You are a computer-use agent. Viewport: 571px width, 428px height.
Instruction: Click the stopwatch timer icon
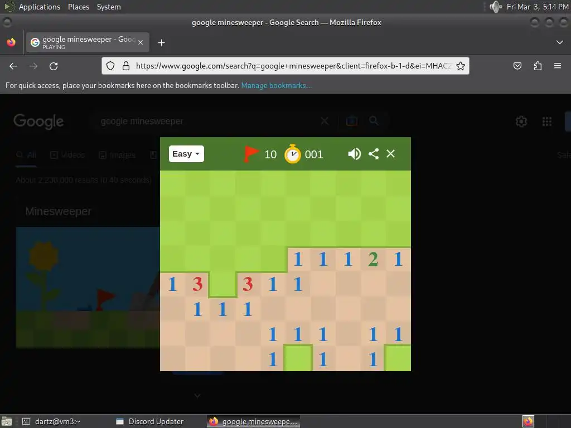(x=293, y=154)
